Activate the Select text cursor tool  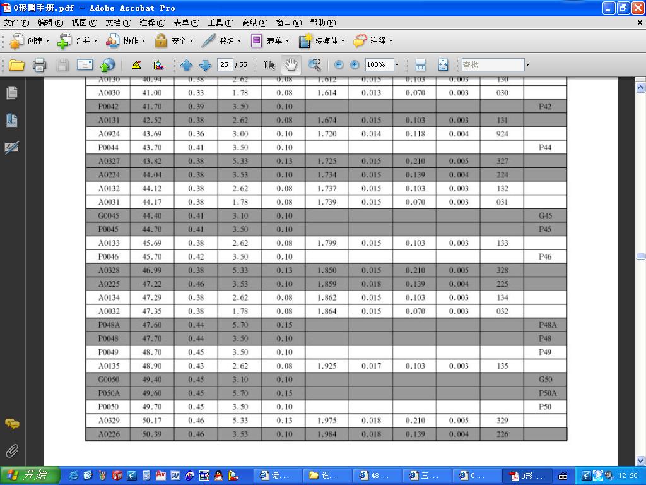click(x=269, y=65)
